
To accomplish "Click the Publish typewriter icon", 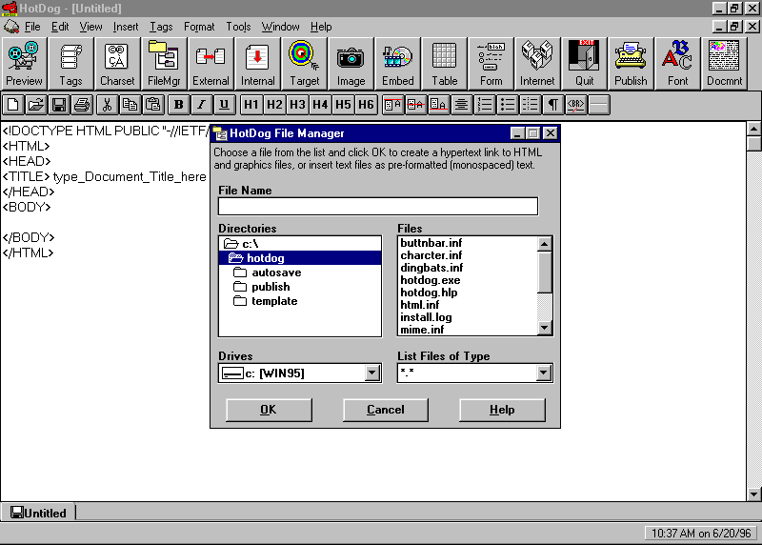I will [631, 64].
